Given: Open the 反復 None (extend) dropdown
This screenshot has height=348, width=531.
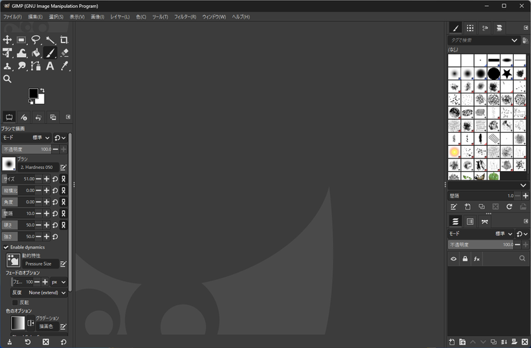Looking at the screenshot, I should (x=39, y=292).
